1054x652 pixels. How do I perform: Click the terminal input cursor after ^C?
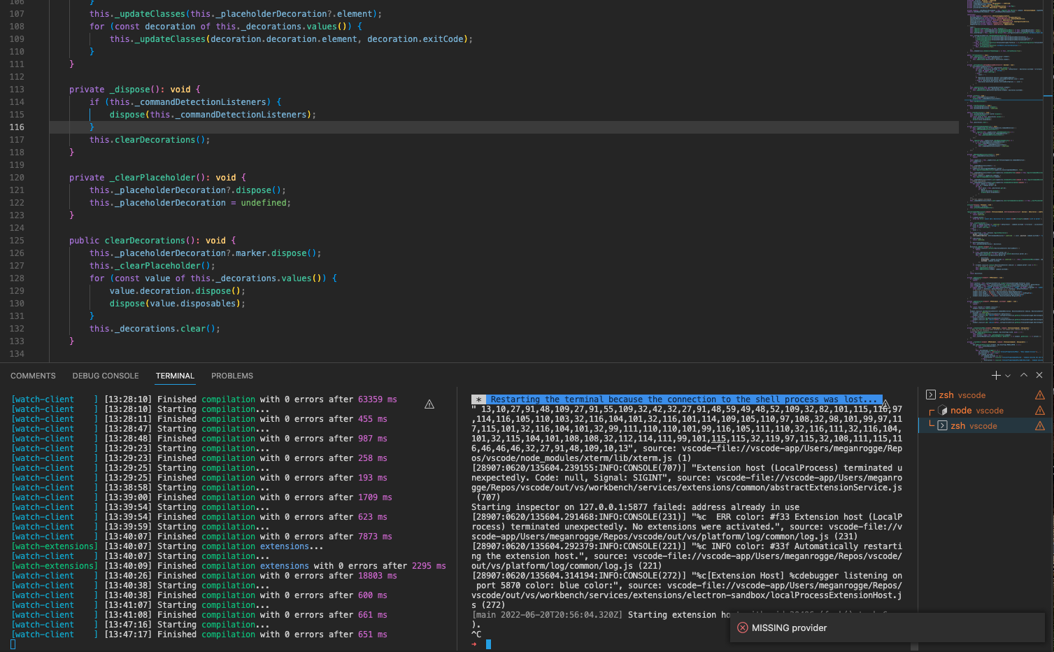[x=488, y=644]
